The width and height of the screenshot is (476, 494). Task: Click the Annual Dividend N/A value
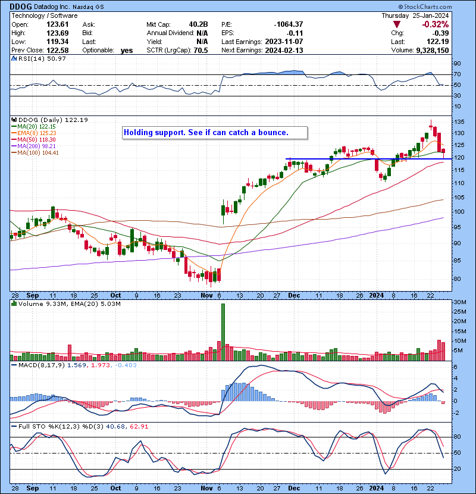(x=202, y=33)
